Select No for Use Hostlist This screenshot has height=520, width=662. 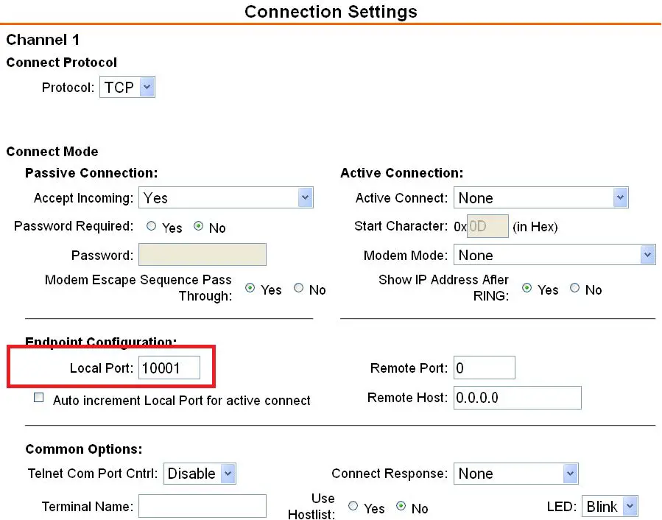(401, 507)
